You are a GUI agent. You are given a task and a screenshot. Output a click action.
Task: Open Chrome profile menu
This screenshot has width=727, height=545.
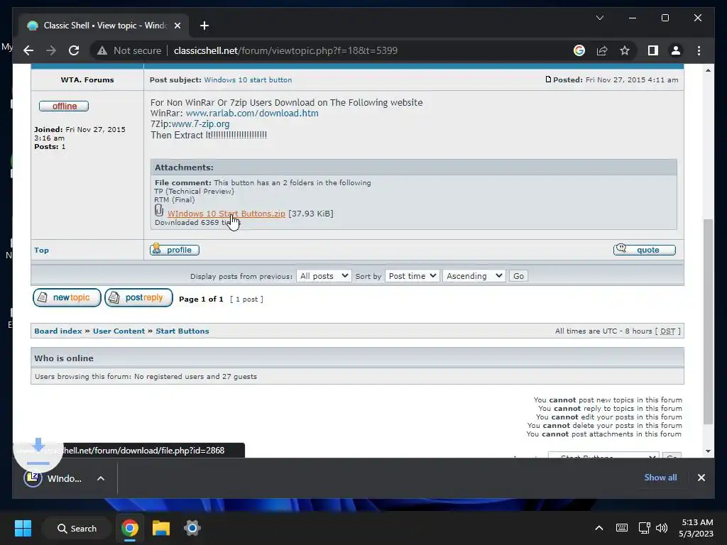[x=676, y=50]
